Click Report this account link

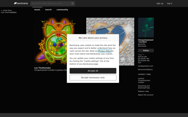point(146,95)
